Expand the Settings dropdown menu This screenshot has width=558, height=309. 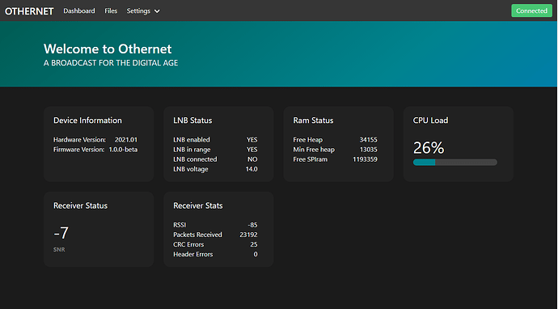coord(143,11)
